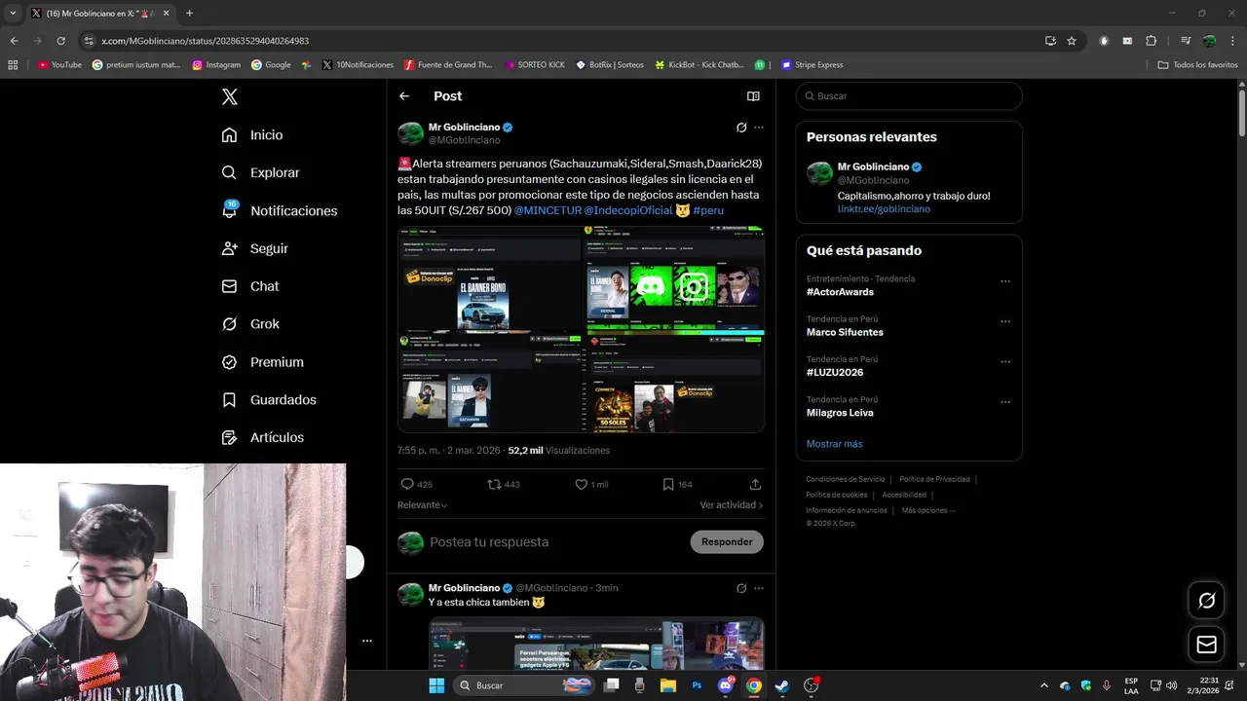Open the Relevante sort dropdown
1247x701 pixels.
423,505
